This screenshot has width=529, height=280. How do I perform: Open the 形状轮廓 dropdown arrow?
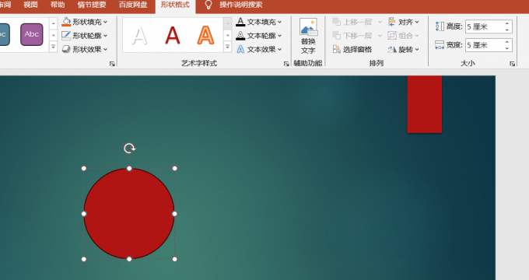[x=106, y=36]
